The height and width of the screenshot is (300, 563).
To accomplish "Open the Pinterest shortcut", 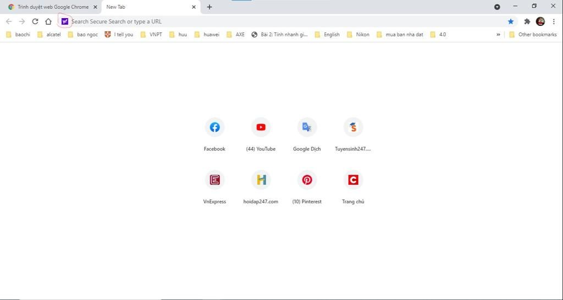I will pyautogui.click(x=307, y=187).
